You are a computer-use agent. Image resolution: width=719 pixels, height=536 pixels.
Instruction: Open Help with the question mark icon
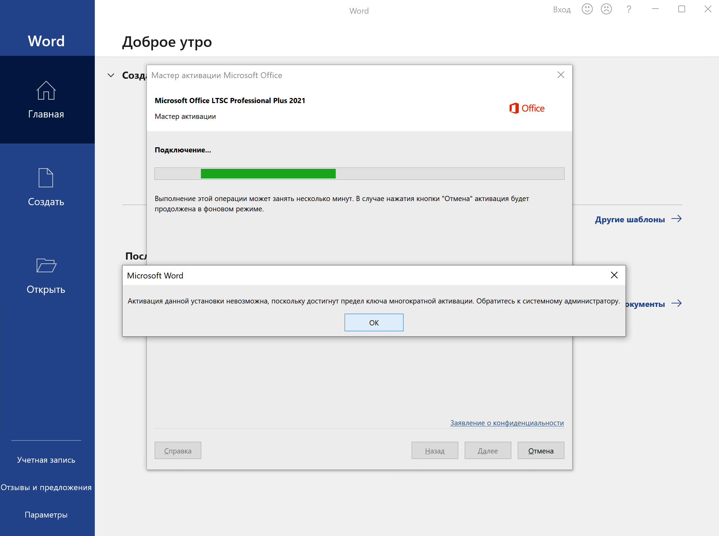[629, 9]
